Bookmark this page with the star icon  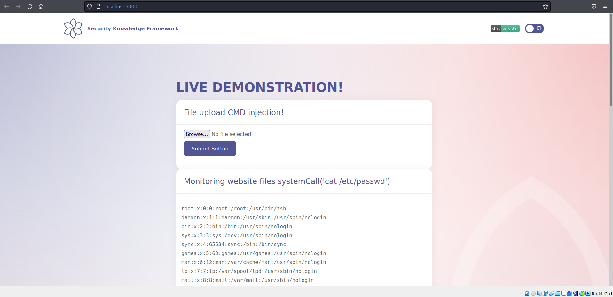click(545, 6)
